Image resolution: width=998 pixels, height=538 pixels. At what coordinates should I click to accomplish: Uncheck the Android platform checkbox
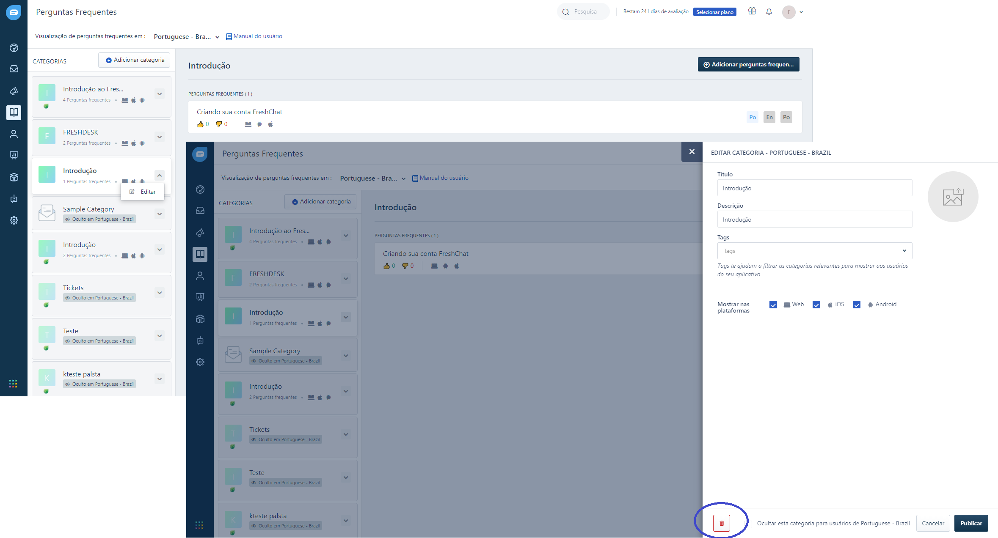click(x=856, y=305)
